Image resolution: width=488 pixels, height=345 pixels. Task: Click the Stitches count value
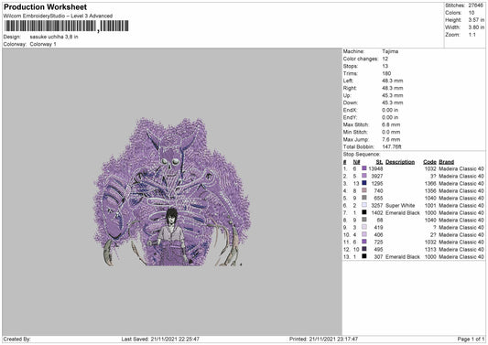[476, 5]
